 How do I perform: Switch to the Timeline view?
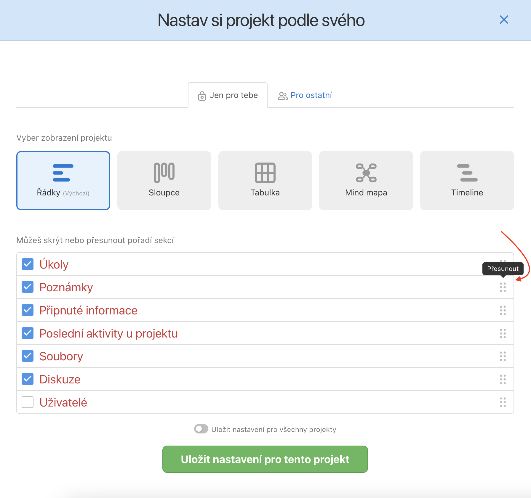[467, 181]
